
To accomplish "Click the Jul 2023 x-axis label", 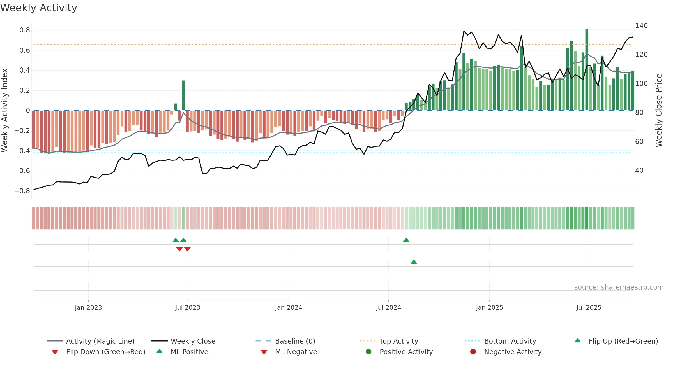I will (188, 308).
